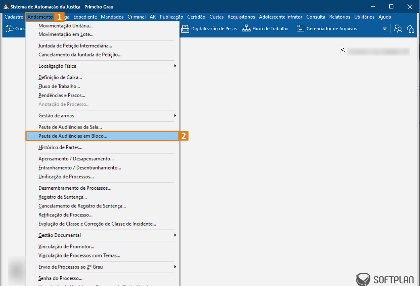The height and width of the screenshot is (286, 420).
Task: Go to home via the house icon
Action: coord(411,29)
